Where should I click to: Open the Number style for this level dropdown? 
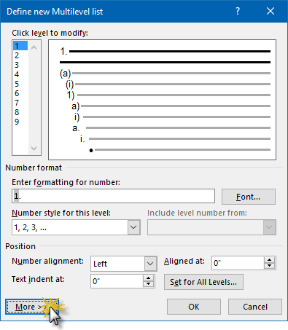coord(134,227)
